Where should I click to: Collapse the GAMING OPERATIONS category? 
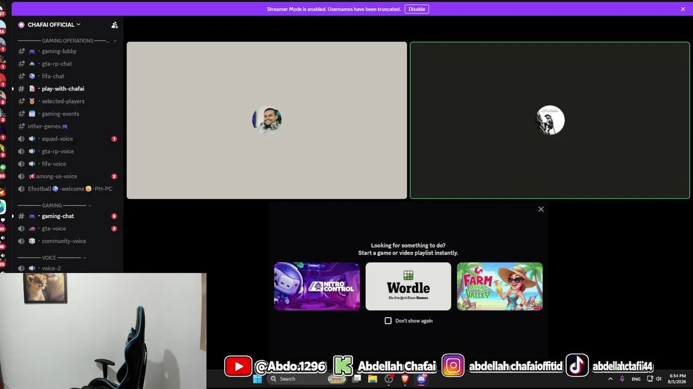click(67, 41)
